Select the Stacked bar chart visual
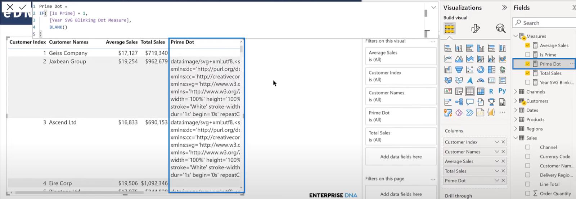This screenshot has height=199, width=576. click(448, 48)
